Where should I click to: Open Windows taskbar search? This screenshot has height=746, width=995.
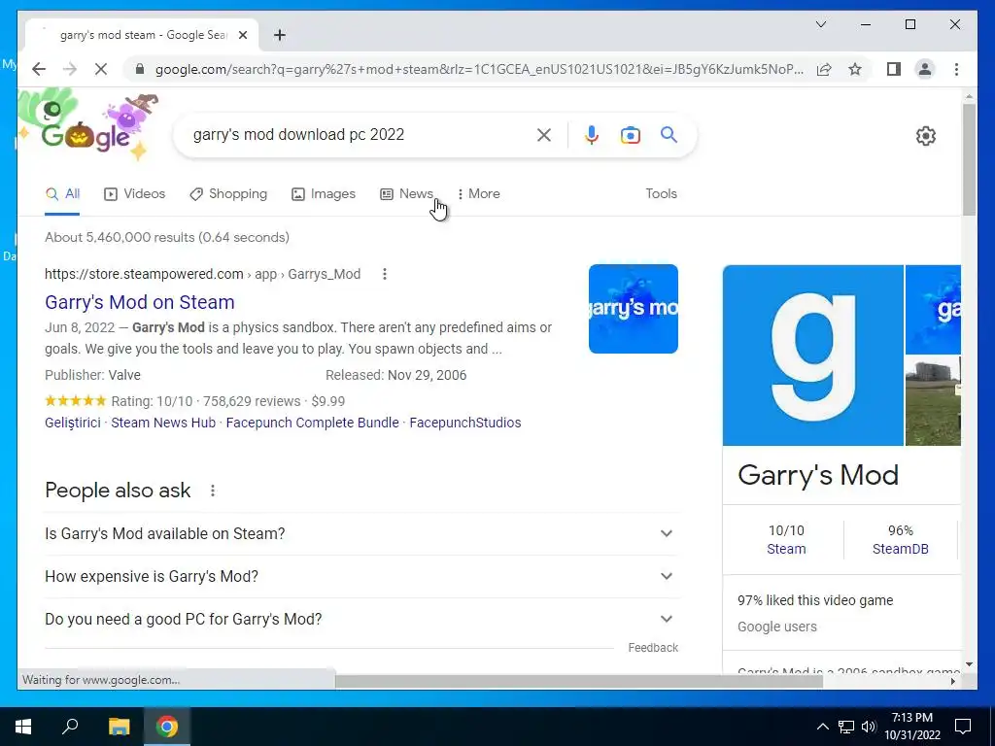coord(70,727)
